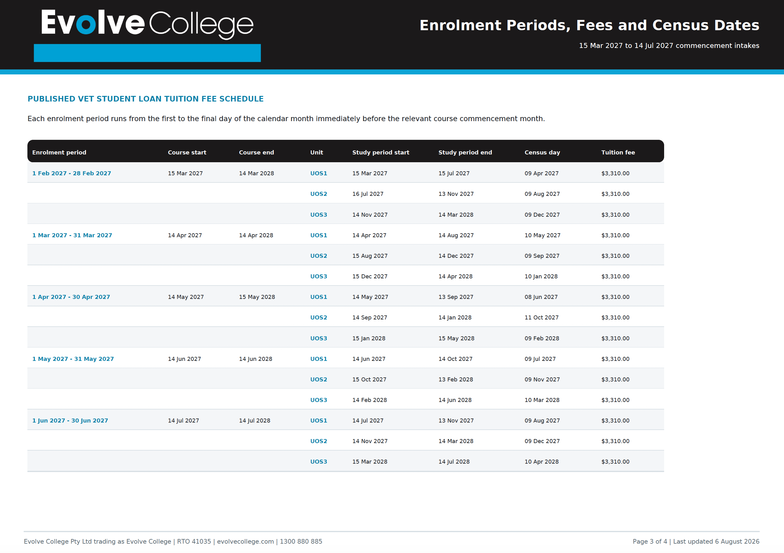Click evolvecollege.com in the footer
This screenshot has height=553, width=784.
pos(245,541)
